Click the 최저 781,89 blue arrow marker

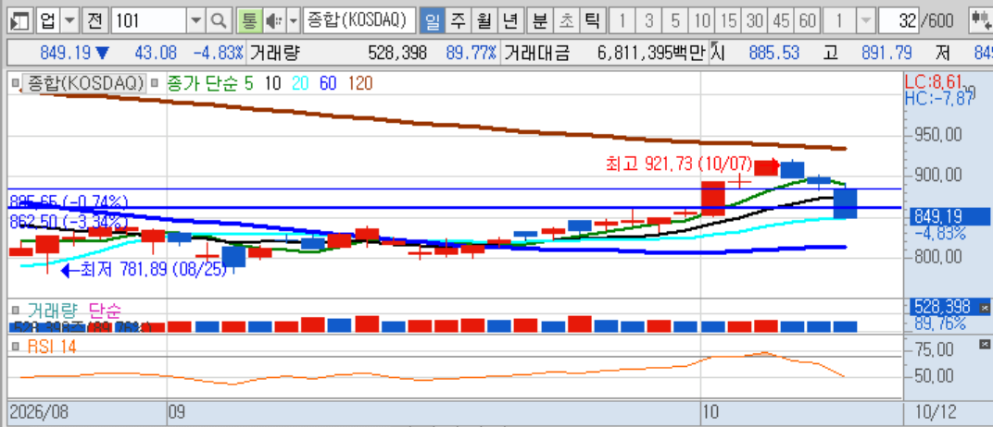(x=67, y=271)
